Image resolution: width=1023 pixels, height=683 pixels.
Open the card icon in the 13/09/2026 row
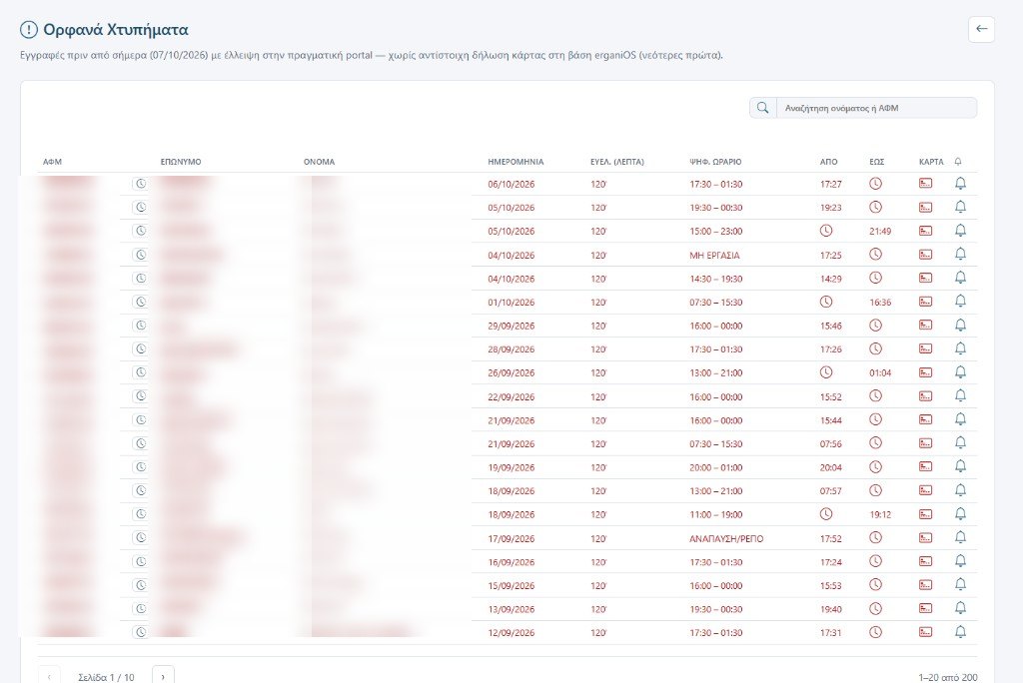pos(925,609)
